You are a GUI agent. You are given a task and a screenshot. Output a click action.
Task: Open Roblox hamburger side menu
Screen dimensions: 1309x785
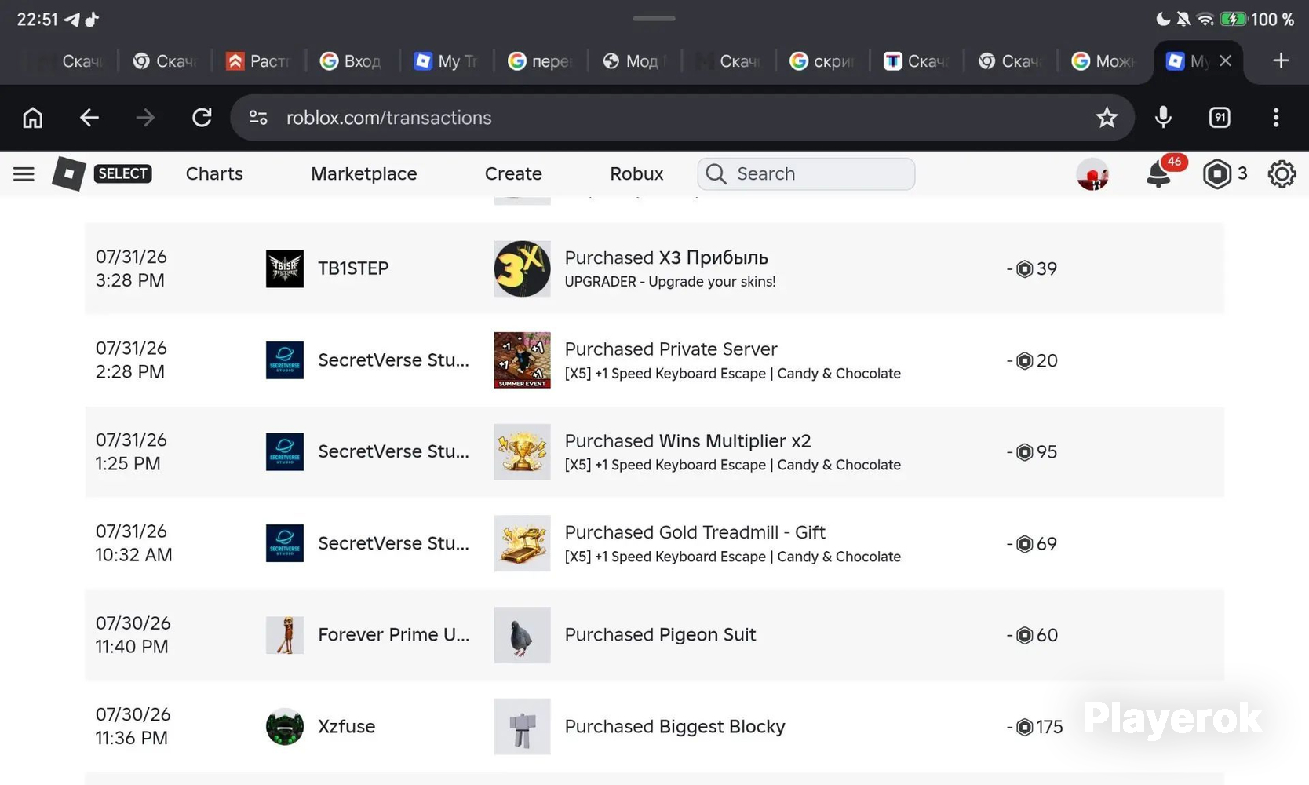[24, 173]
